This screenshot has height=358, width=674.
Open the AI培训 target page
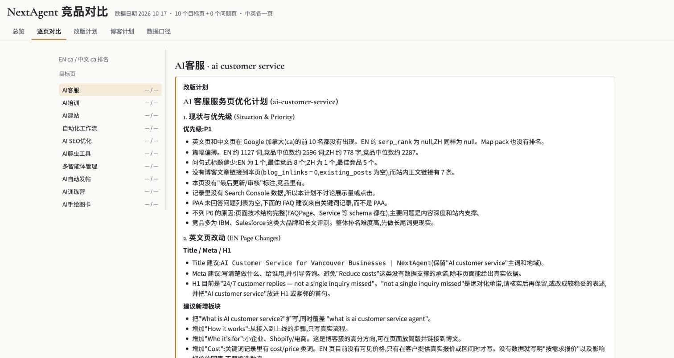coord(110,103)
